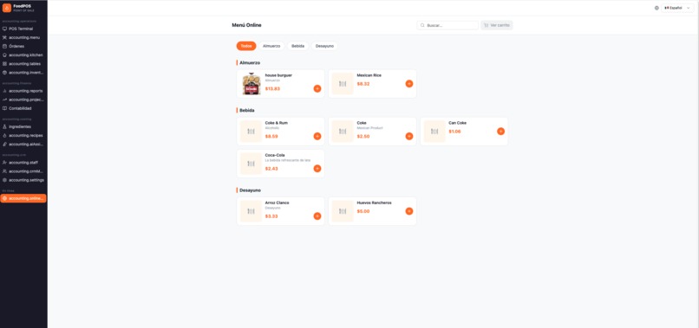Screen dimensions: 699x328
Task: Open accounting.kitchen sidebar item
Action: click(x=23, y=55)
